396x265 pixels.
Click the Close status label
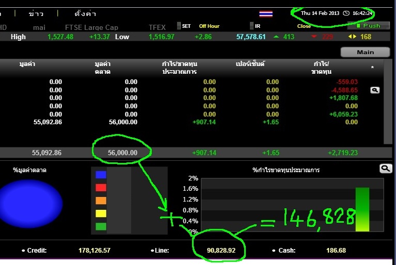pyautogui.click(x=304, y=26)
